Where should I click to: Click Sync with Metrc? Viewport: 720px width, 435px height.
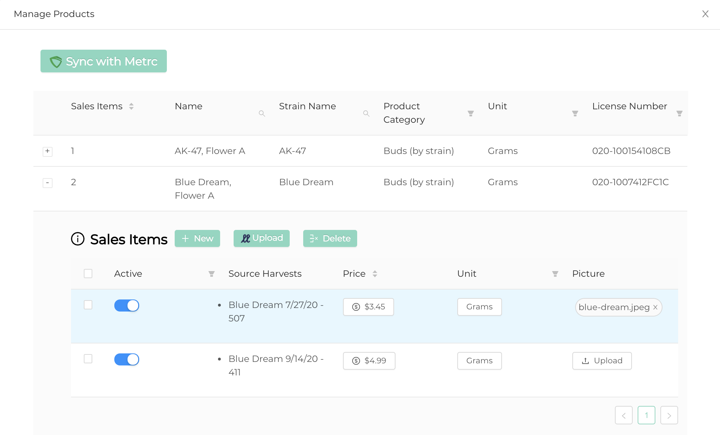[x=103, y=61]
